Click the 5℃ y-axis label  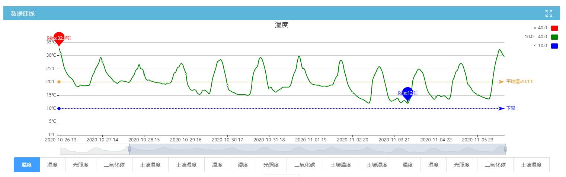click(x=52, y=121)
